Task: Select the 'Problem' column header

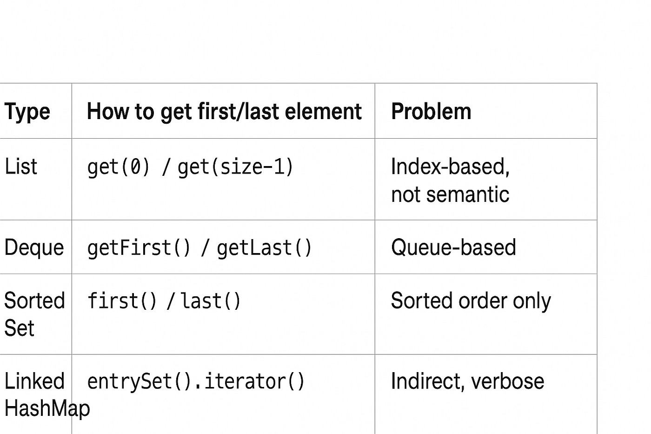Action: 431,112
